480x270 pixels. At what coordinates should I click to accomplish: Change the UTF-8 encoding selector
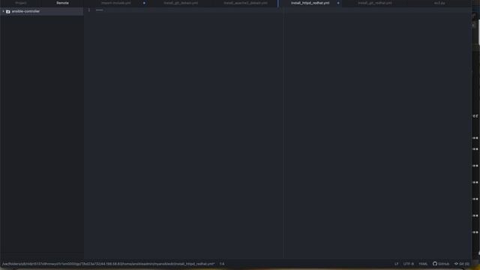(408, 263)
